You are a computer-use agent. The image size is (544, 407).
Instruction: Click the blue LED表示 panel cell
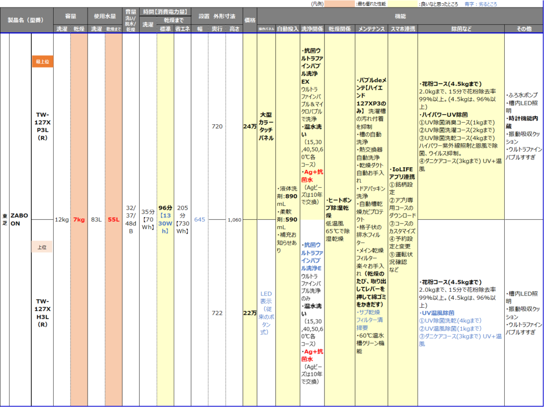266,313
